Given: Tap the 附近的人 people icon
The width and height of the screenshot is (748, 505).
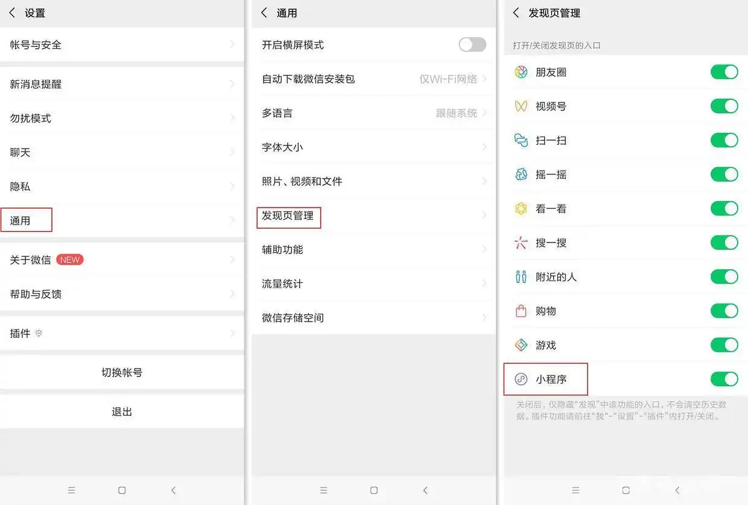Looking at the screenshot, I should (x=521, y=277).
